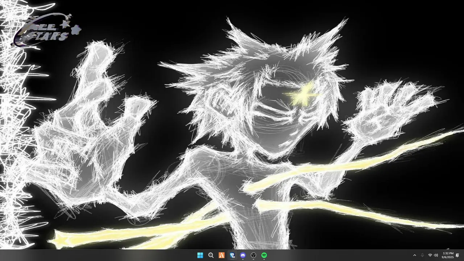Image resolution: width=464 pixels, height=261 pixels.
Task: Open Discord from the taskbar
Action: point(243,255)
